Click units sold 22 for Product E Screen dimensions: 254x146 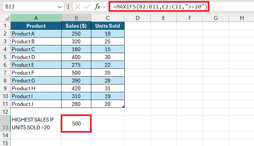pos(108,65)
